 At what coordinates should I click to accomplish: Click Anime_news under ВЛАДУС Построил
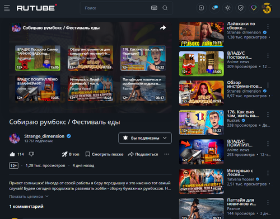coord(238,61)
